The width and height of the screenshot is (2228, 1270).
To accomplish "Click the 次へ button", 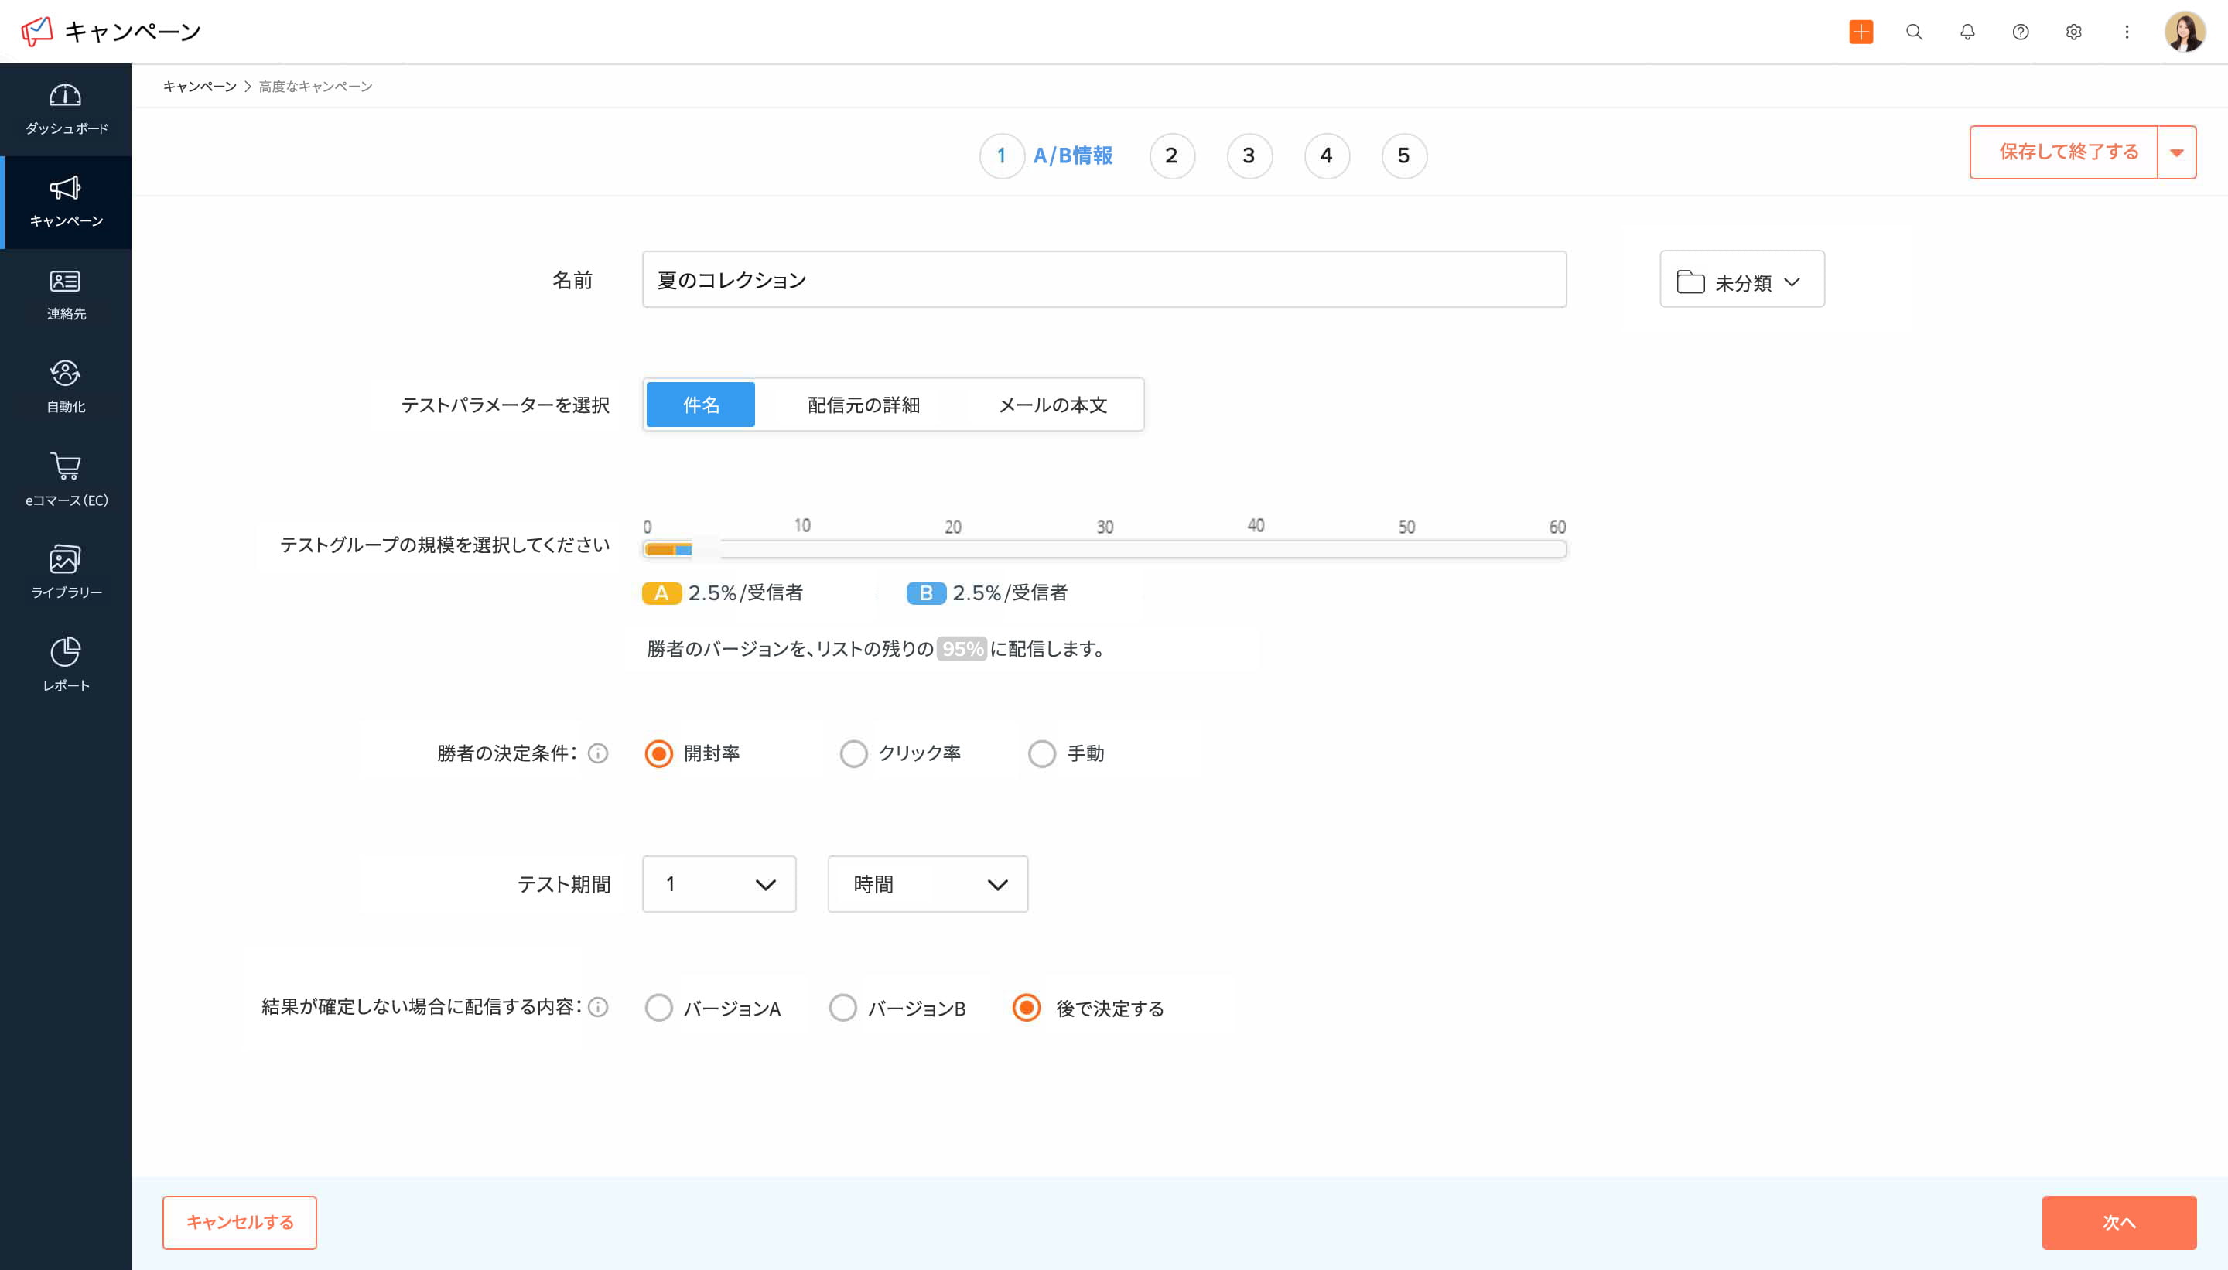I will pyautogui.click(x=2120, y=1222).
